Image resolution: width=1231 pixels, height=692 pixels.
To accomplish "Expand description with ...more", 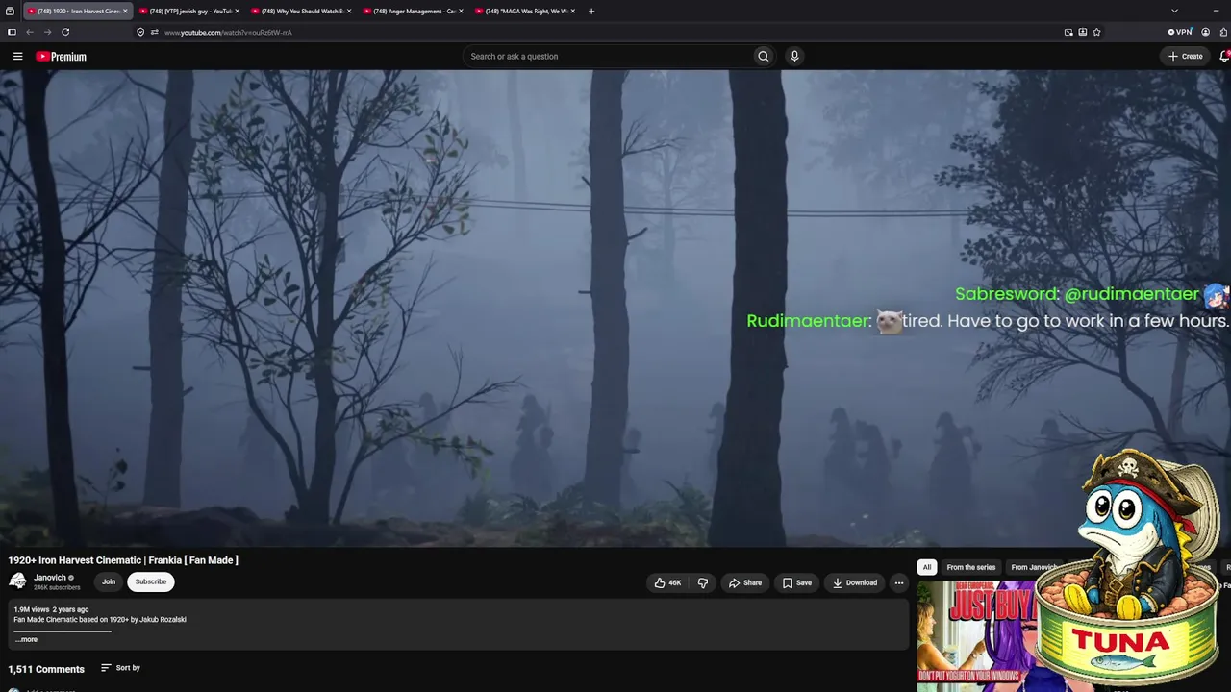I will coord(27,639).
